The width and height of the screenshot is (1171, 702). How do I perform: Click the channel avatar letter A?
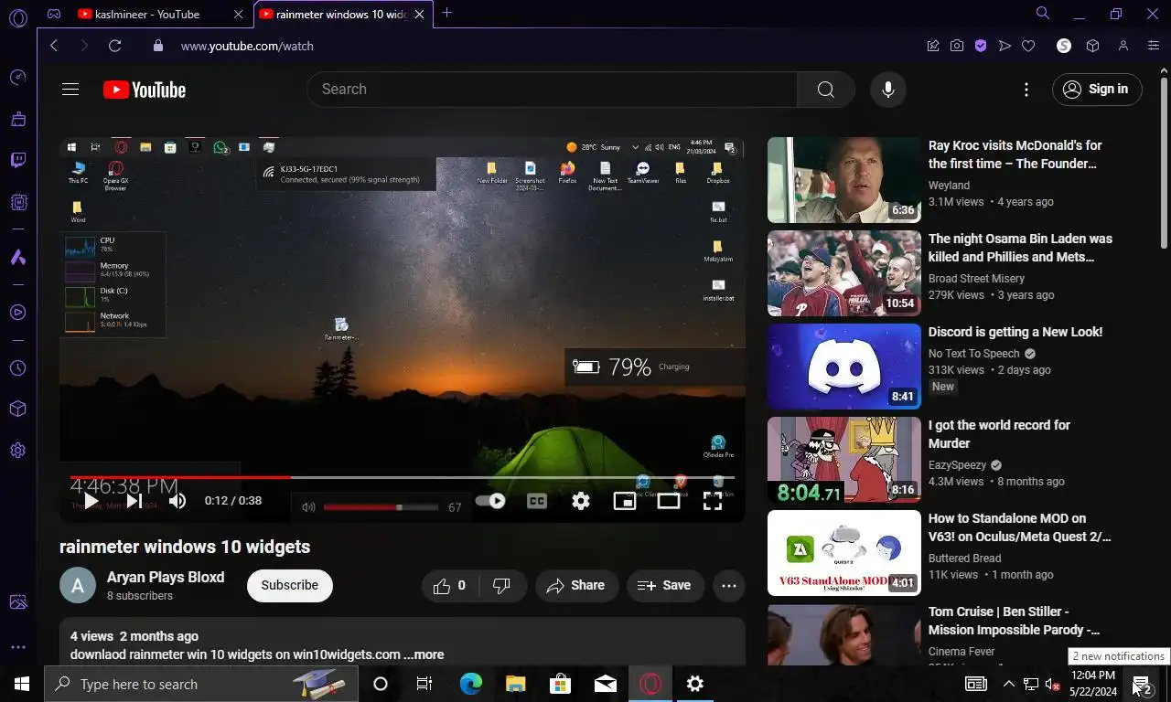pyautogui.click(x=78, y=586)
